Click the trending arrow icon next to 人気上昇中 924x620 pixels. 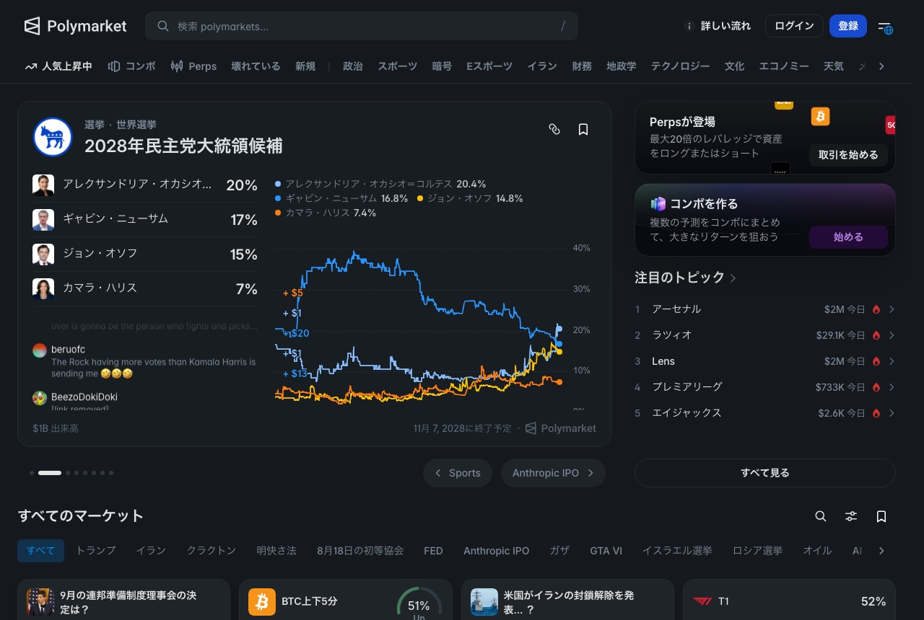click(30, 66)
